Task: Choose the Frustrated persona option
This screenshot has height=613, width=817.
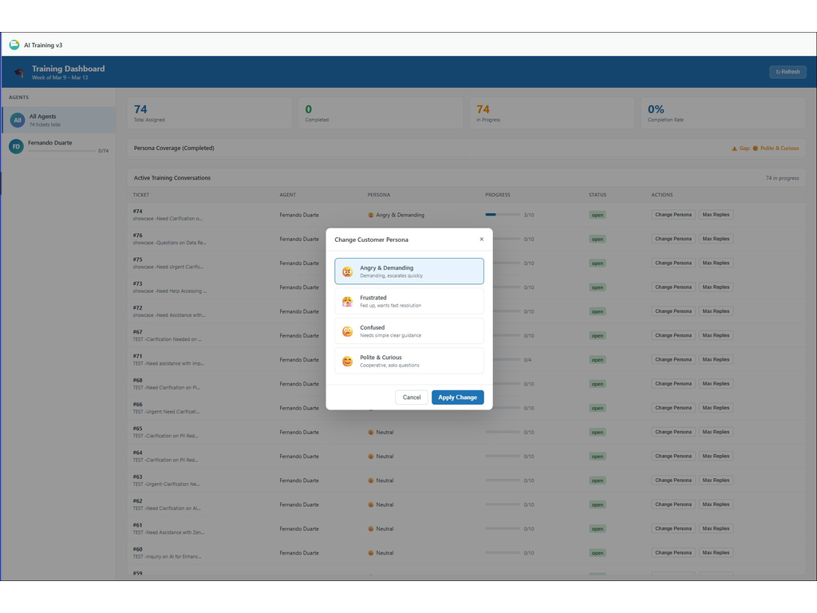Action: [x=408, y=301]
